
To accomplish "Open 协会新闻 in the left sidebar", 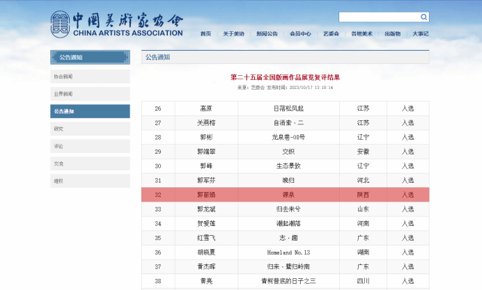I will [90, 76].
